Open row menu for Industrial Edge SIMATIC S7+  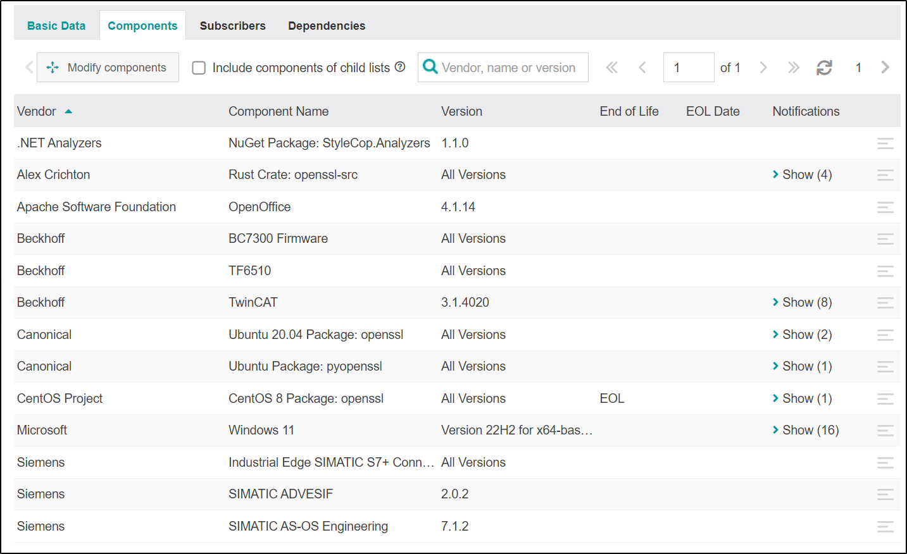[x=885, y=463]
